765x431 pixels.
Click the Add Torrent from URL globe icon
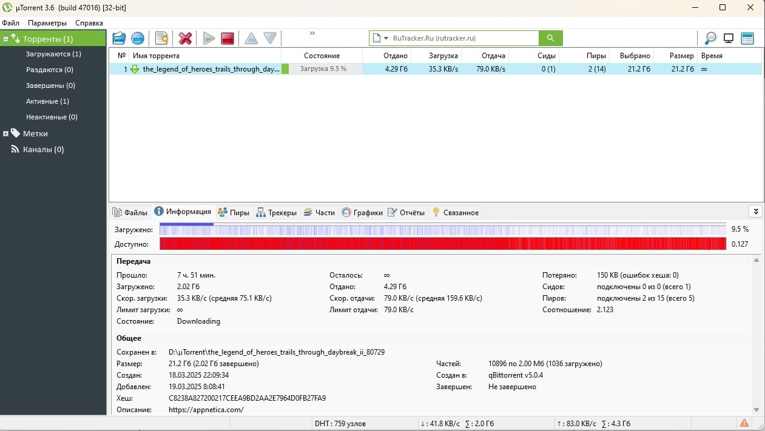(x=138, y=38)
